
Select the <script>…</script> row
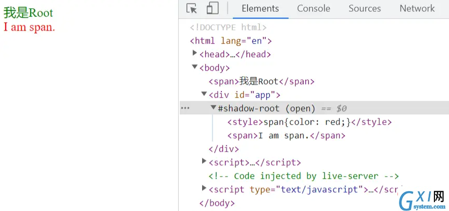[x=255, y=163]
